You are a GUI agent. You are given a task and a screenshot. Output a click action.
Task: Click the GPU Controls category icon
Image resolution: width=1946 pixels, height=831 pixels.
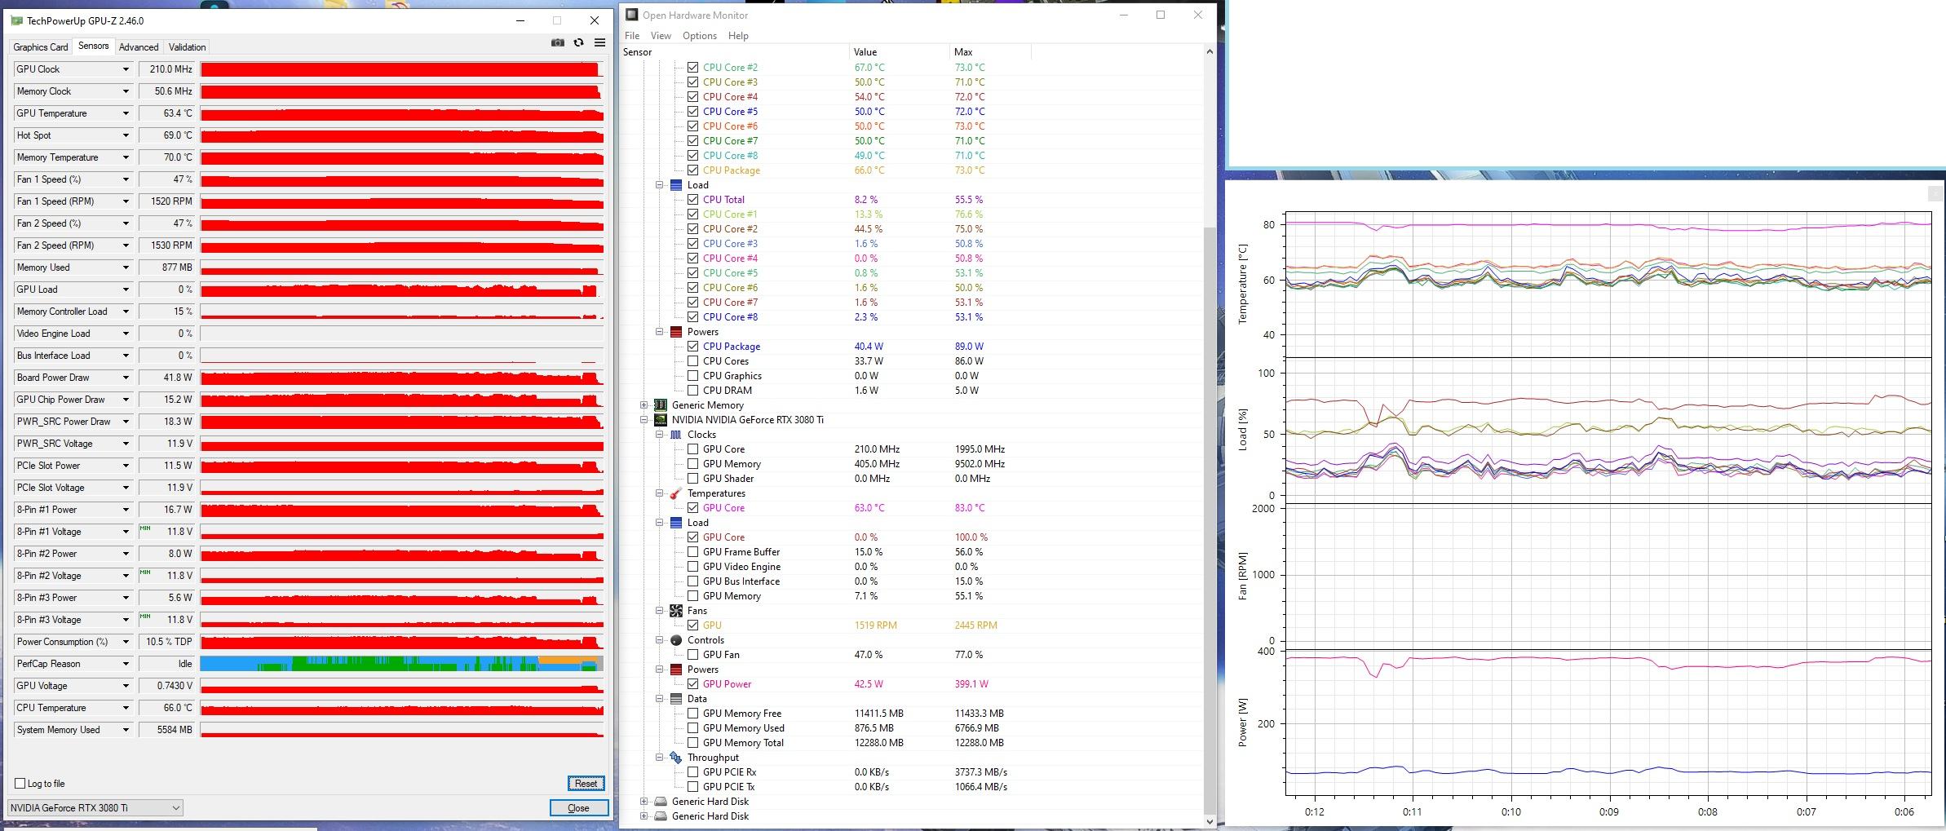click(x=676, y=640)
